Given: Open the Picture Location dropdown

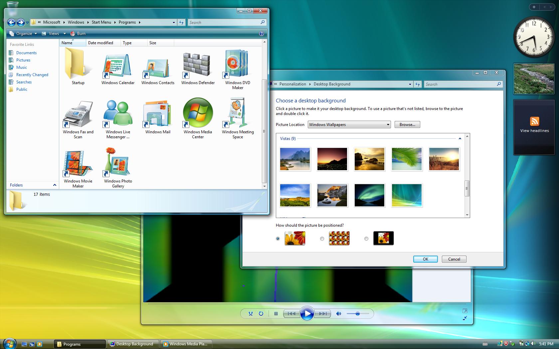Looking at the screenshot, I should [x=349, y=125].
